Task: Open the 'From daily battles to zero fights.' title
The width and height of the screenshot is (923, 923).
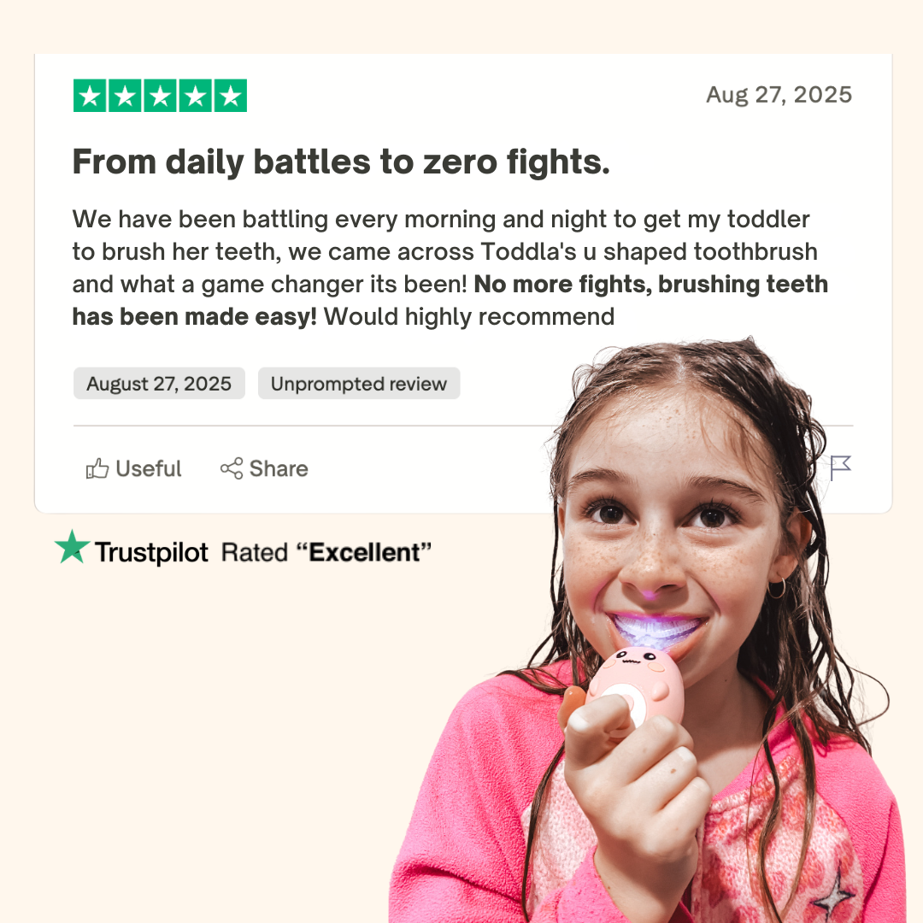Action: (341, 162)
